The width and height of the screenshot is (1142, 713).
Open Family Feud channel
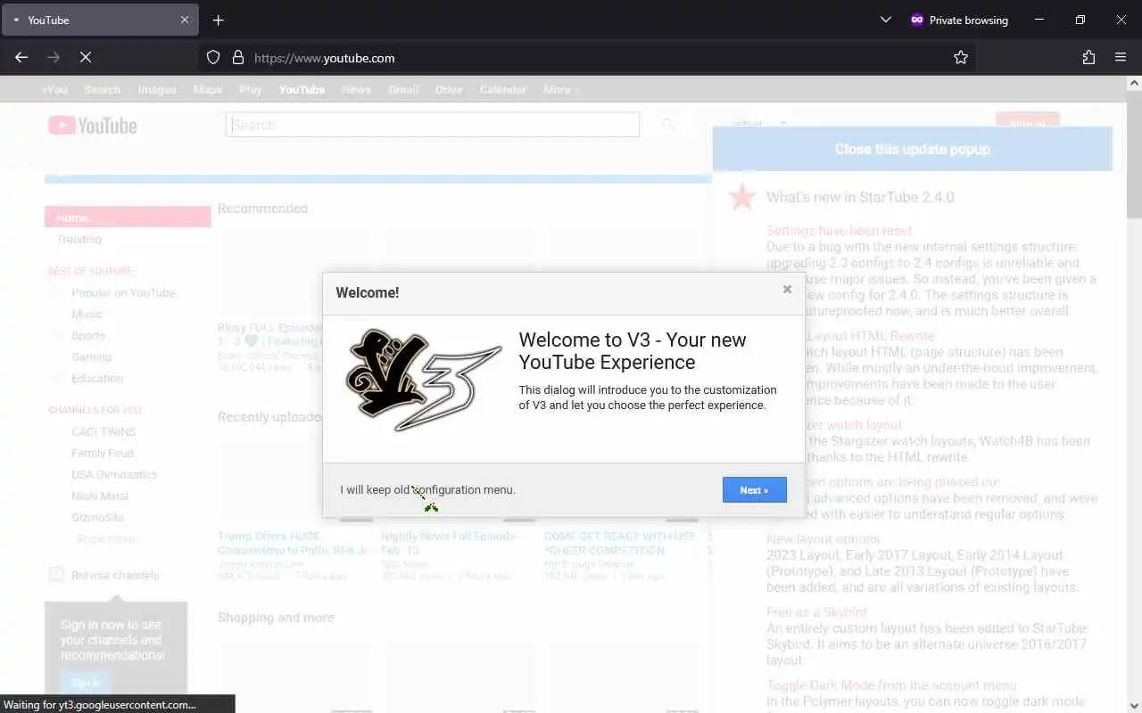[103, 453]
